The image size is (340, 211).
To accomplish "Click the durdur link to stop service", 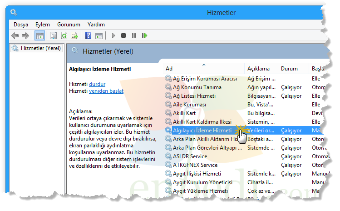I will coord(97,84).
